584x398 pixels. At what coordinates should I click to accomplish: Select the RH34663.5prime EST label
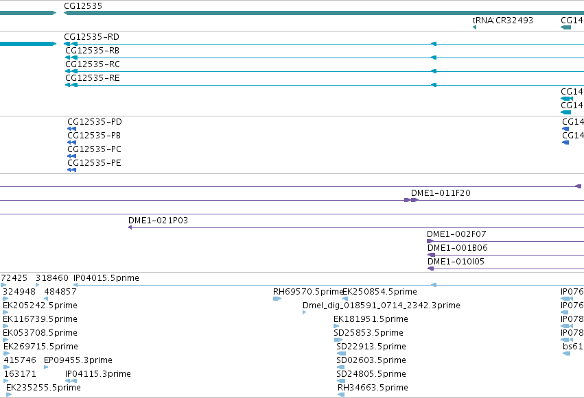point(373,388)
